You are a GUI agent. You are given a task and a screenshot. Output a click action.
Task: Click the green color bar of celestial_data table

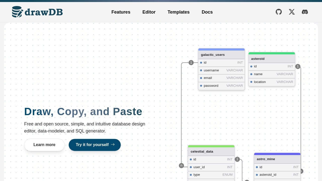tap(211, 146)
